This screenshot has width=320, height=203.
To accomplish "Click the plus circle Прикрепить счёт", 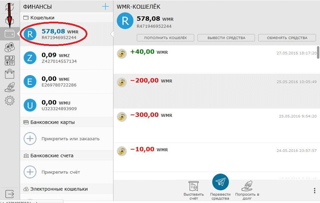I will click(x=30, y=172).
